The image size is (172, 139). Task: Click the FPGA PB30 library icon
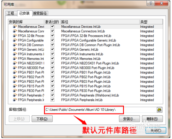click(x=15, y=91)
